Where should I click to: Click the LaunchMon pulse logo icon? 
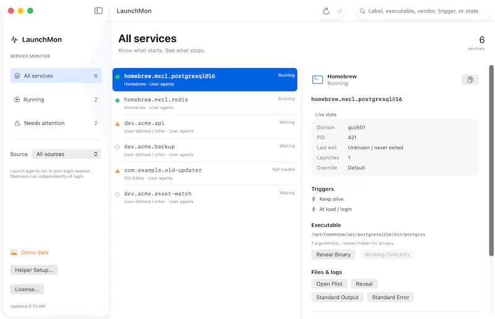coord(14,40)
